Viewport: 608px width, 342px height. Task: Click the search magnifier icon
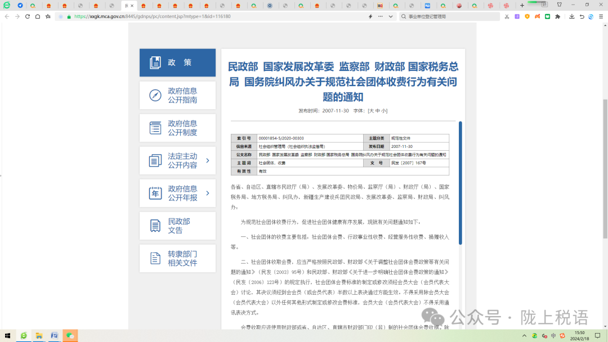[404, 17]
